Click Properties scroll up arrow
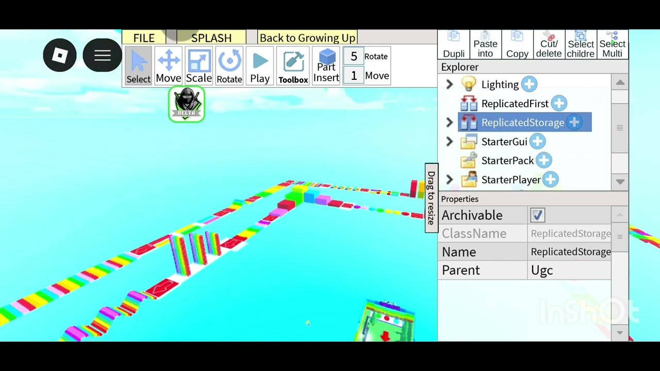The width and height of the screenshot is (660, 371). (620, 214)
